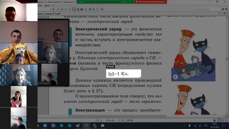Go to previous page button
Screen dimensions: 229x129
coord(101,120)
